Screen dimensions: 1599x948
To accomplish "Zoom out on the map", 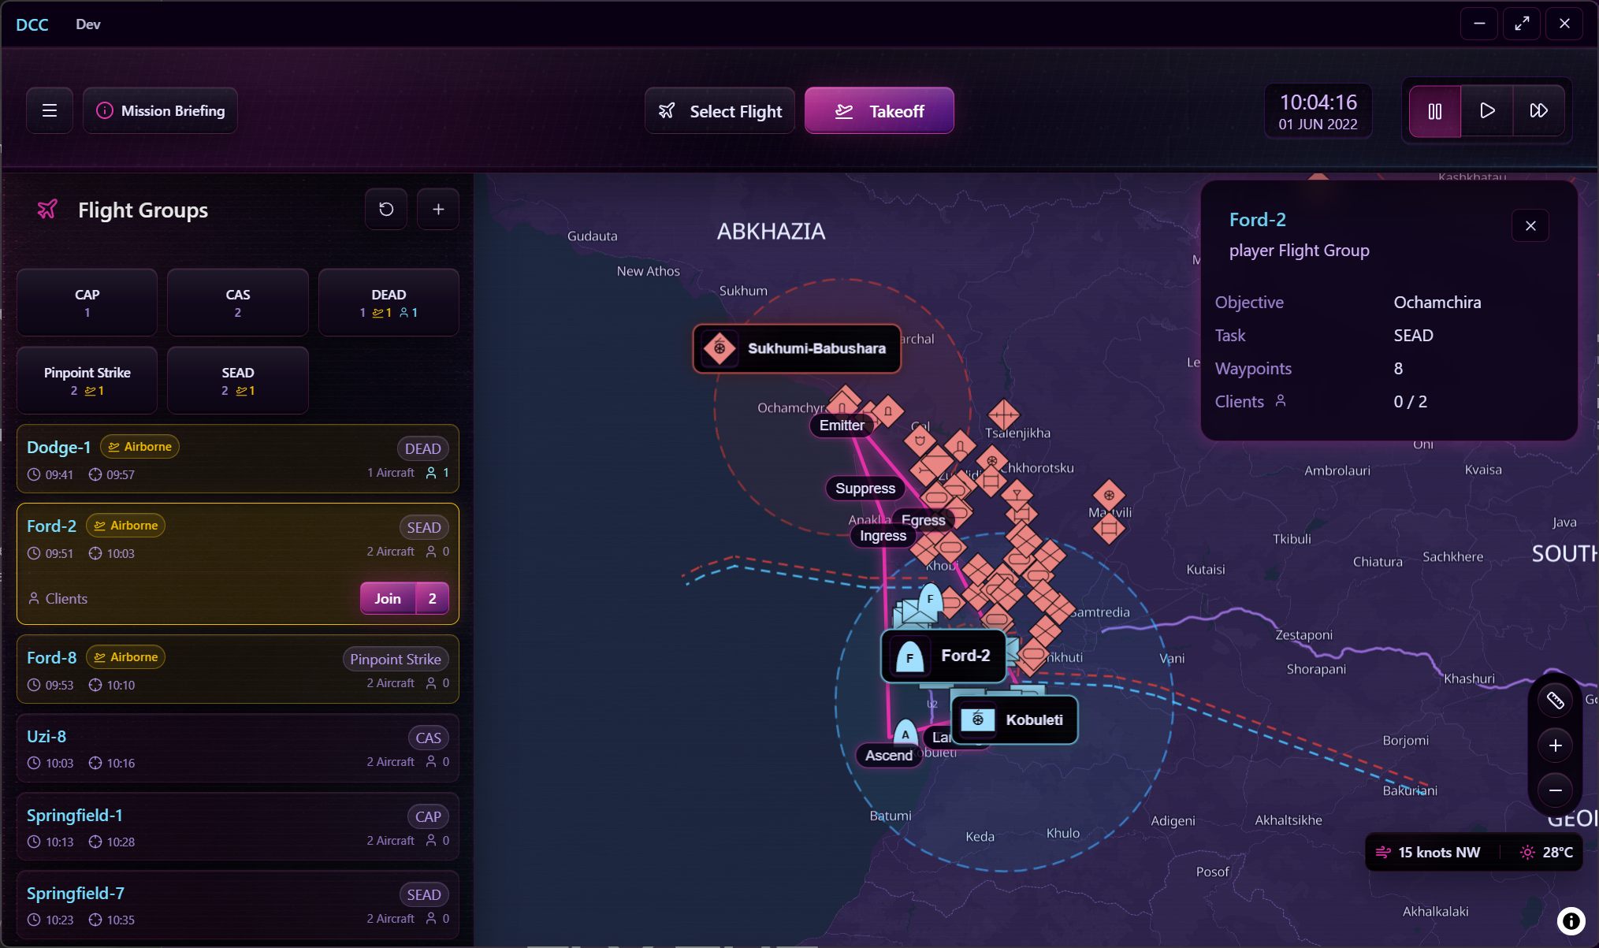I will coord(1555,790).
